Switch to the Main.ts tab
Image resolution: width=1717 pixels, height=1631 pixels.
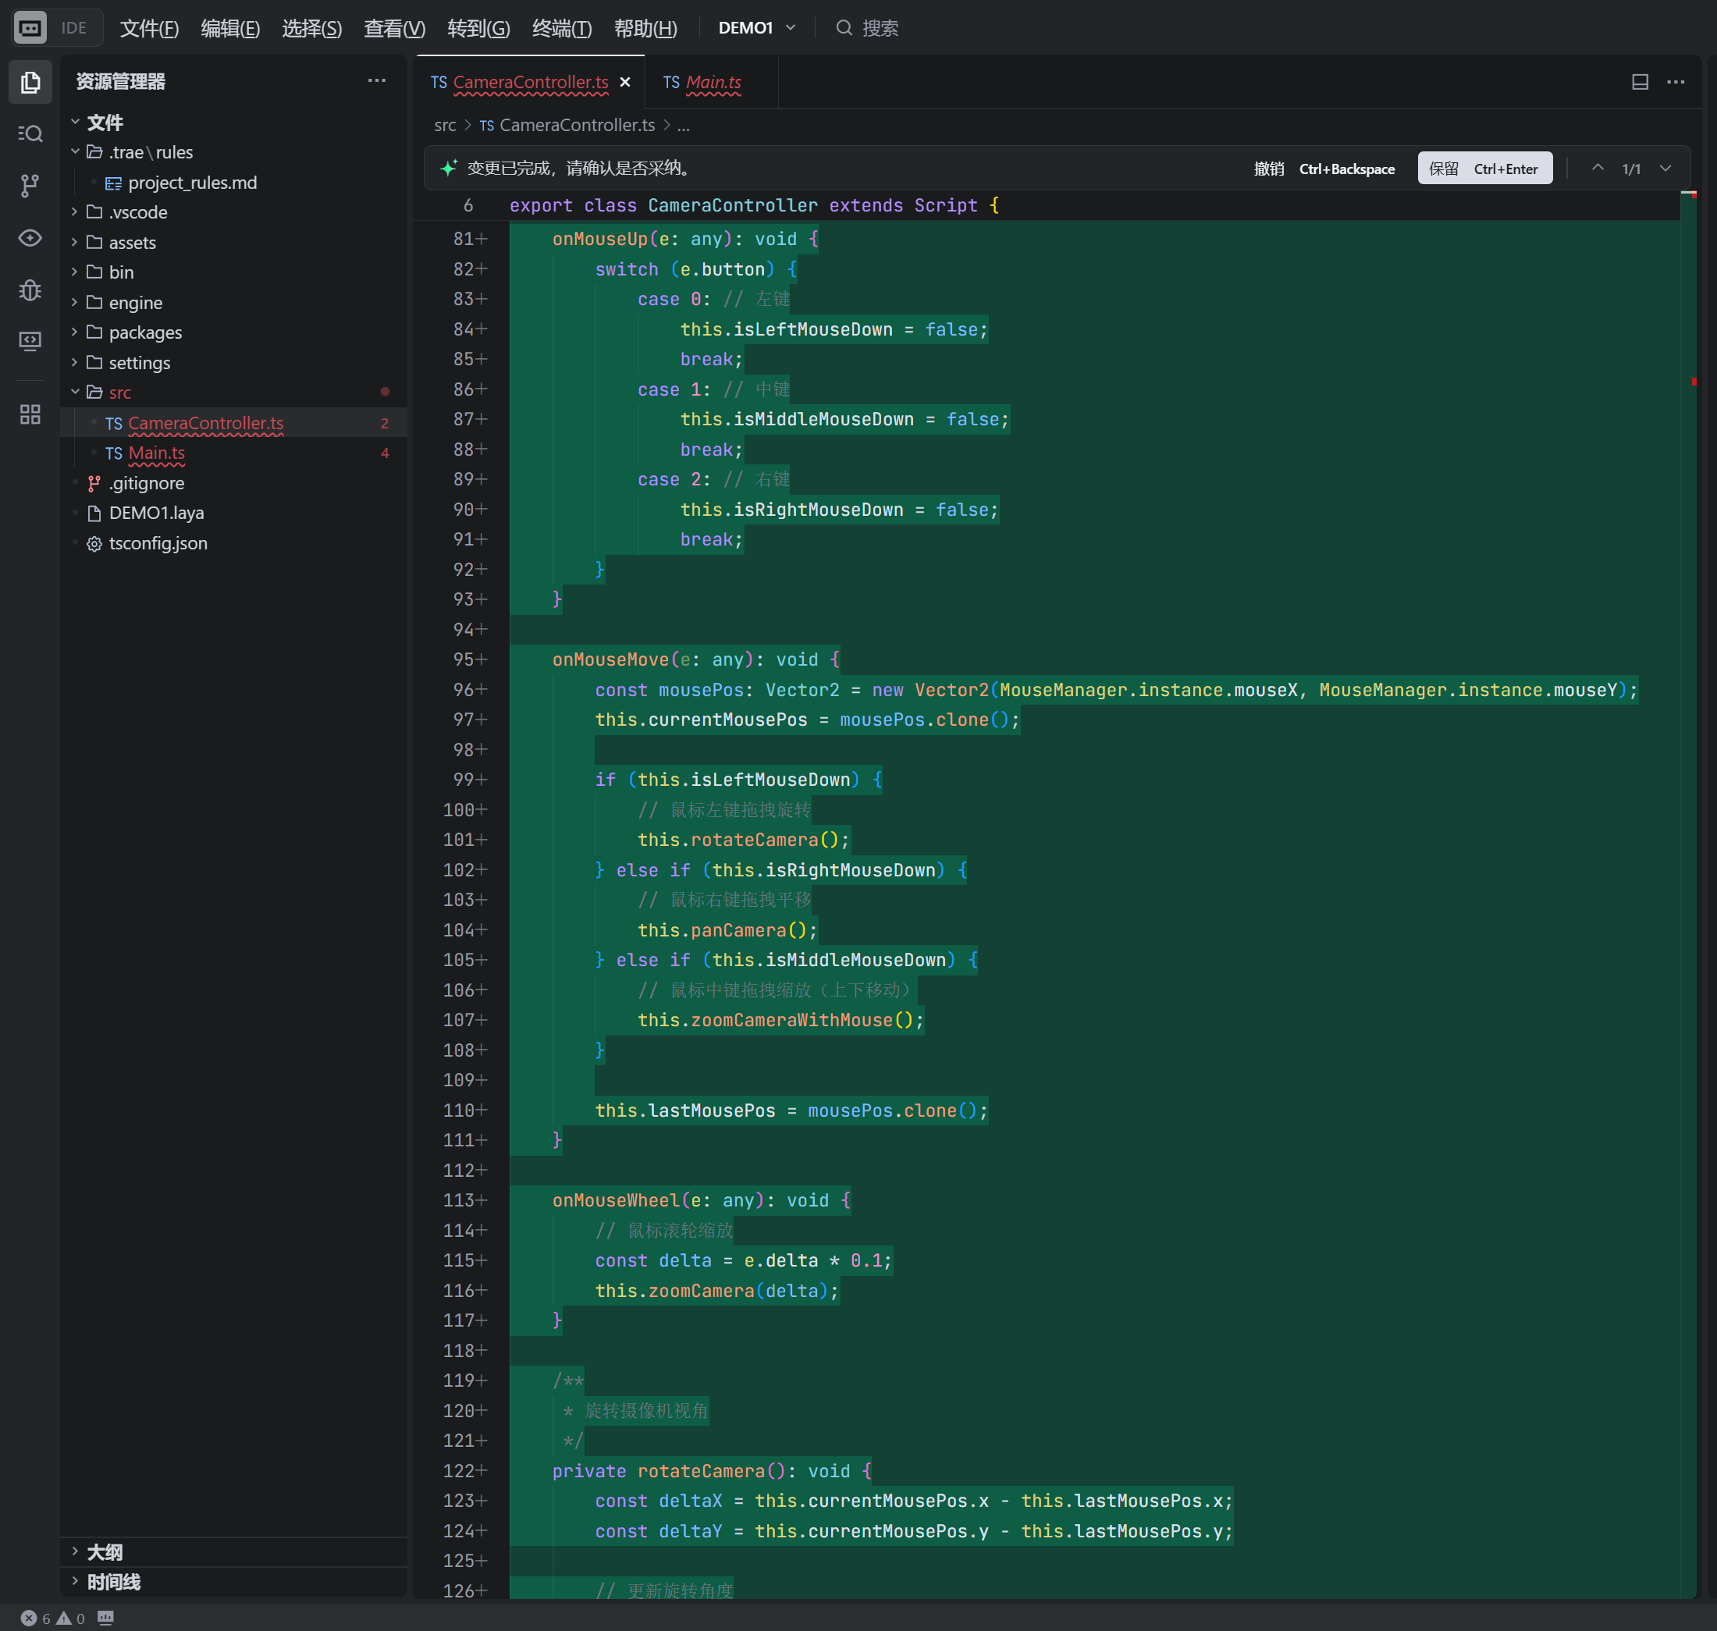point(702,83)
